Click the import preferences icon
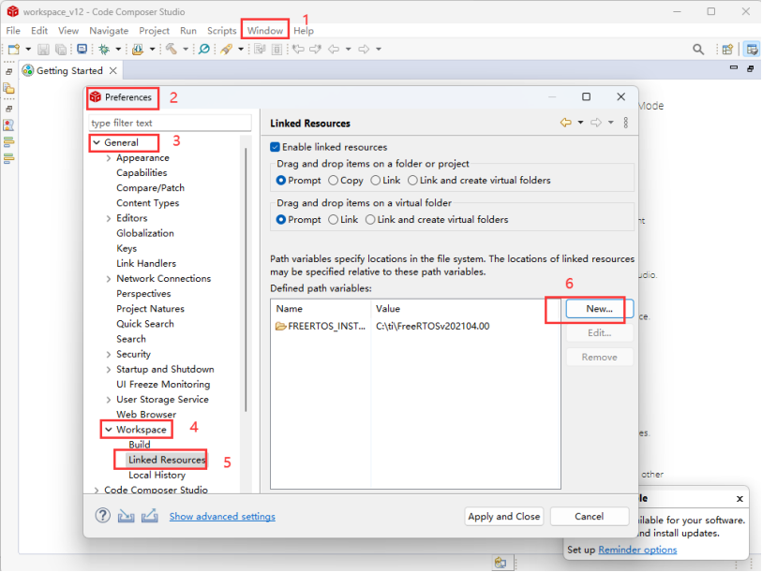 click(x=126, y=516)
